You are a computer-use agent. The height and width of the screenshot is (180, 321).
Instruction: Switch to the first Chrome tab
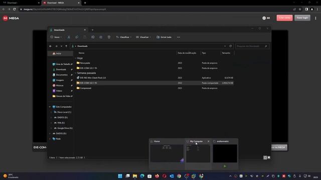click(x=21, y=3)
